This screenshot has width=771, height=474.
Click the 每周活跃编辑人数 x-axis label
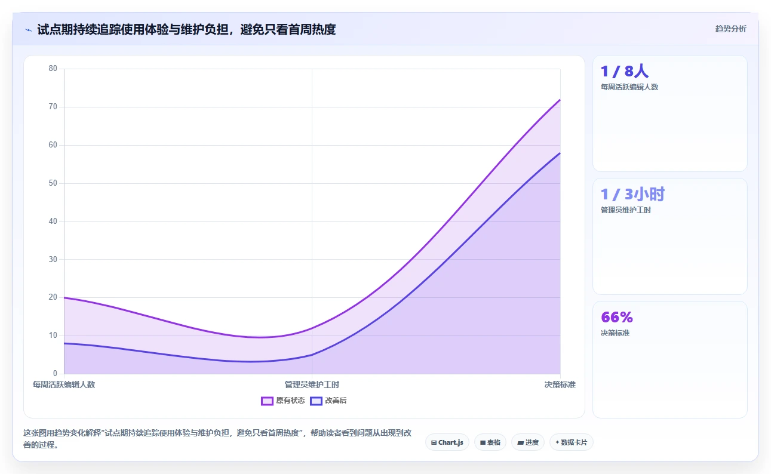point(64,384)
